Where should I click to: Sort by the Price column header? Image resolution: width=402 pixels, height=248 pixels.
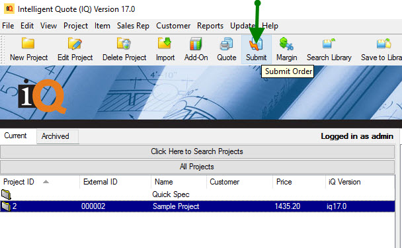point(299,182)
